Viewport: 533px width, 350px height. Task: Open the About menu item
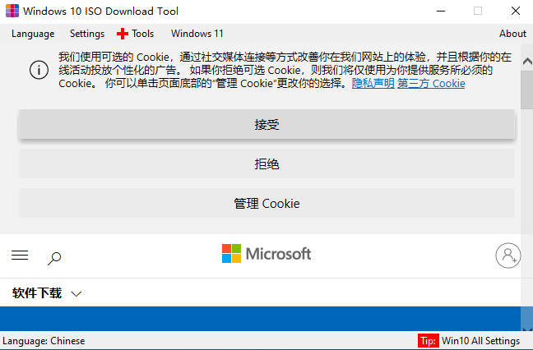(512, 34)
